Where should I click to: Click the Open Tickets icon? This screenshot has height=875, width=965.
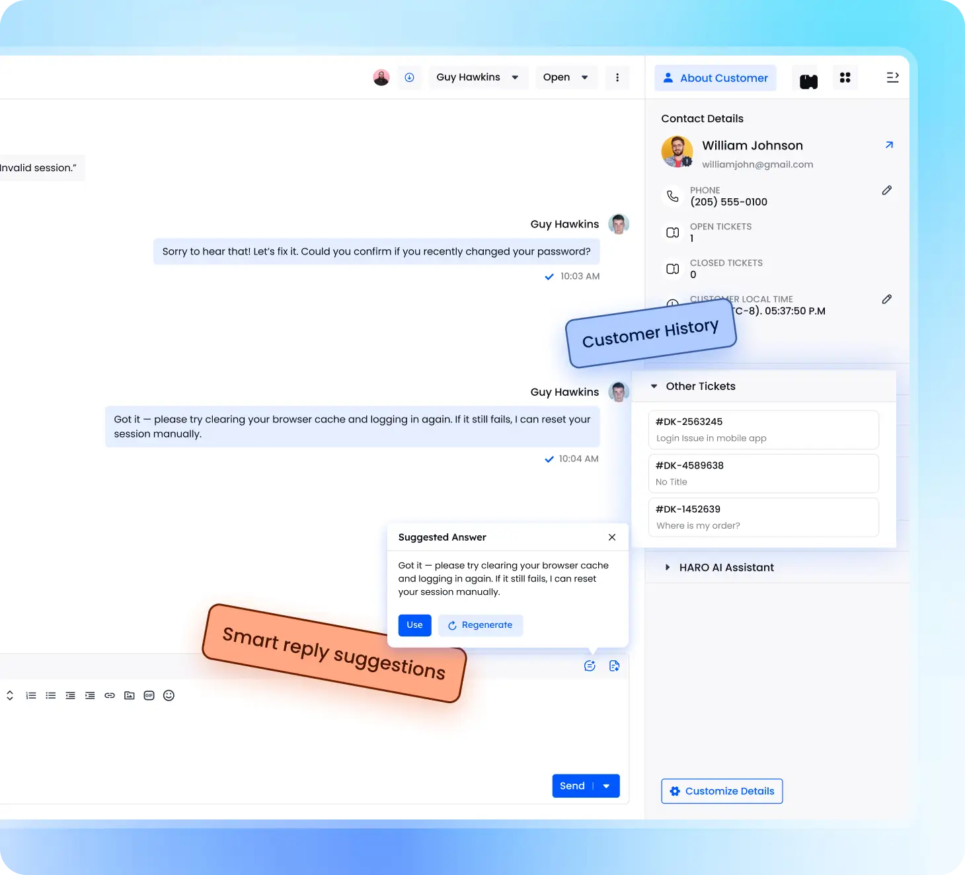[672, 233]
